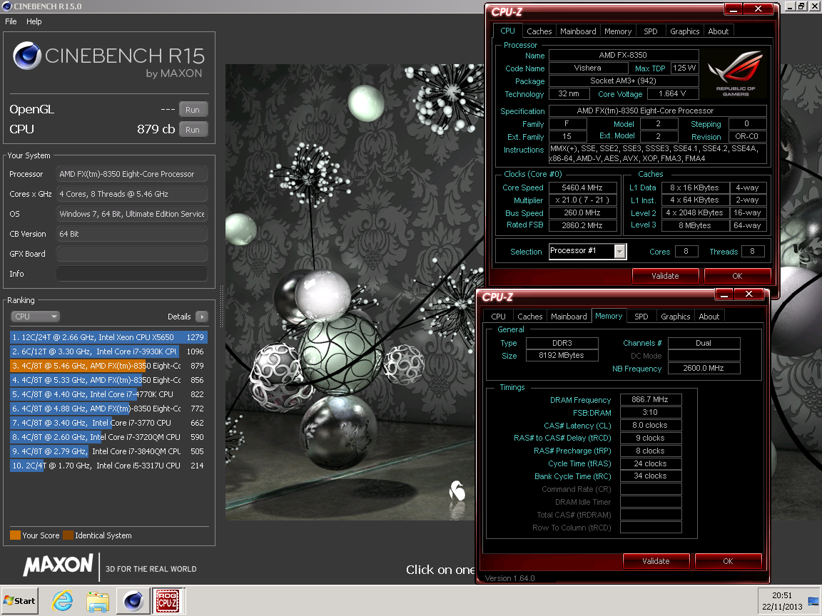This screenshot has height=616, width=822.
Task: Click the Version 1.64.0 label in CPU-Z
Action: pyautogui.click(x=509, y=578)
